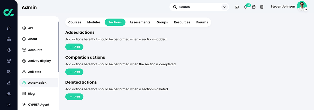Image resolution: width=314 pixels, height=110 pixels.
Task: Click the Deleted actions heading
Action: [81, 82]
